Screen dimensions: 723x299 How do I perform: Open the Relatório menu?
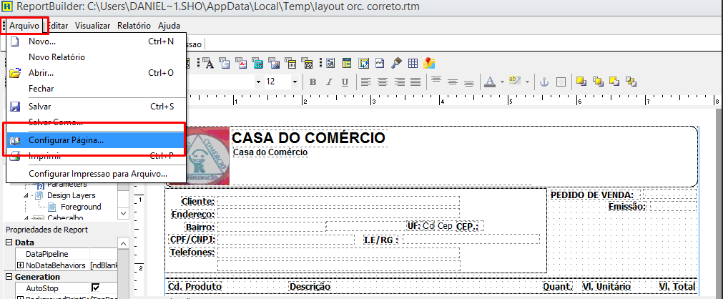click(134, 26)
